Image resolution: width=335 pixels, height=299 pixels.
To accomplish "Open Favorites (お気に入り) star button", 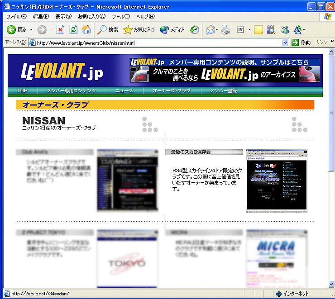I will (139, 30).
